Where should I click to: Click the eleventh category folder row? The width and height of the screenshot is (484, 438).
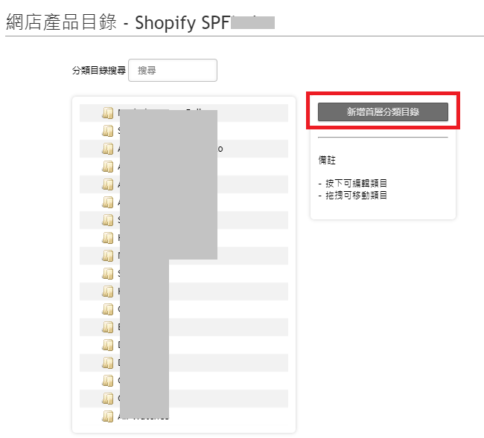pyautogui.click(x=184, y=292)
